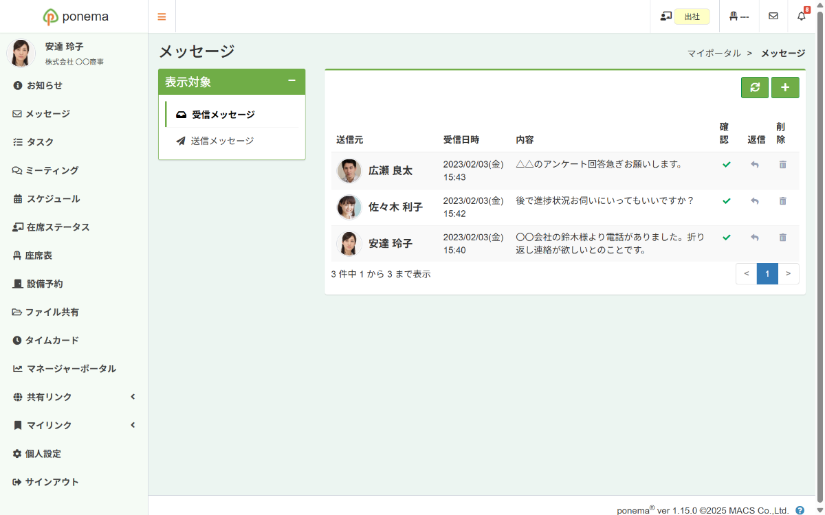Click the trash icon for 佐々木 利子 message
This screenshot has height=515, width=825.
tap(782, 201)
